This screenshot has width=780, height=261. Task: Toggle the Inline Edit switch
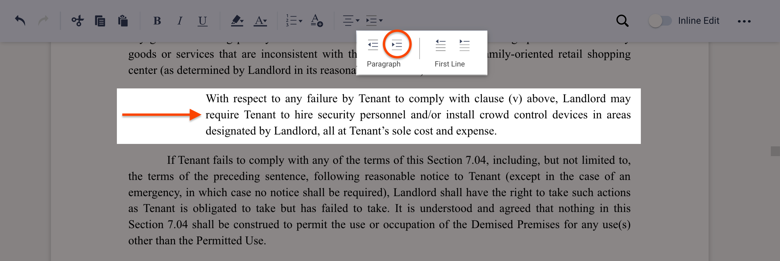[x=660, y=21]
